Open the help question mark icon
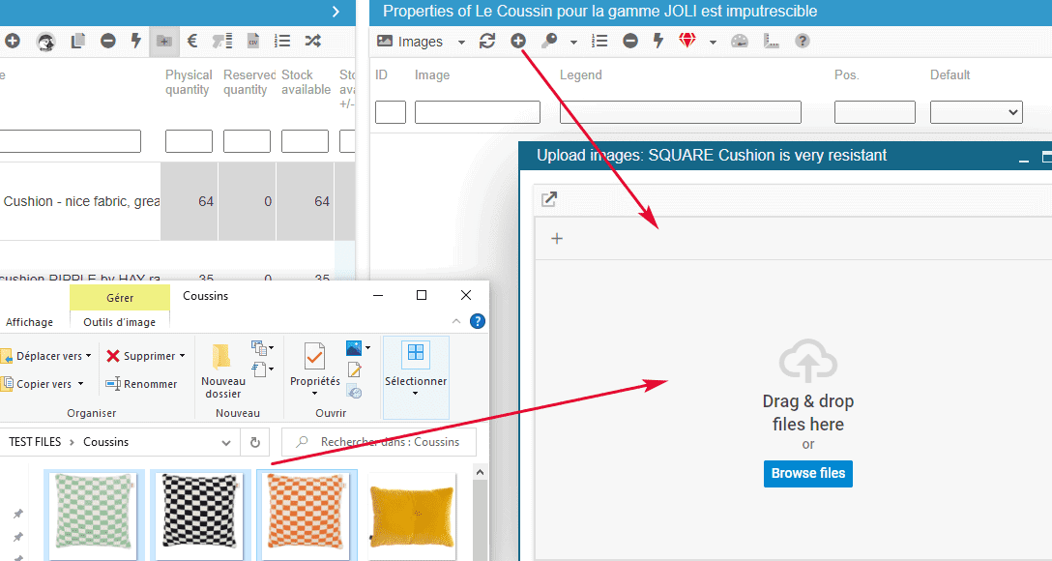 tap(803, 41)
